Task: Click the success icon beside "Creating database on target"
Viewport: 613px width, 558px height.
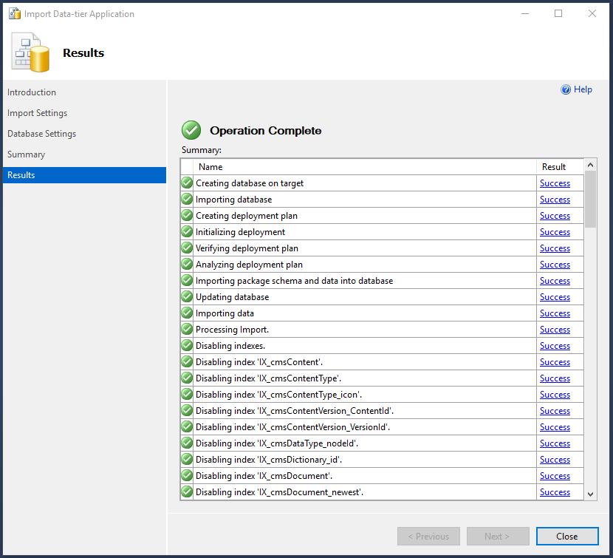Action: [186, 183]
